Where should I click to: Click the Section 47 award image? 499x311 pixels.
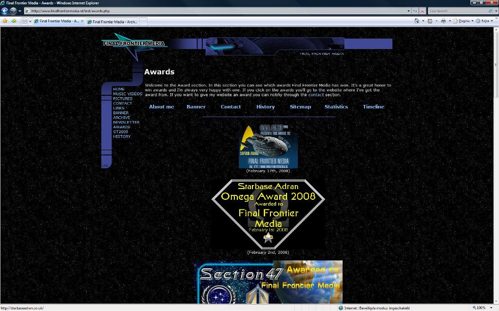click(x=269, y=282)
